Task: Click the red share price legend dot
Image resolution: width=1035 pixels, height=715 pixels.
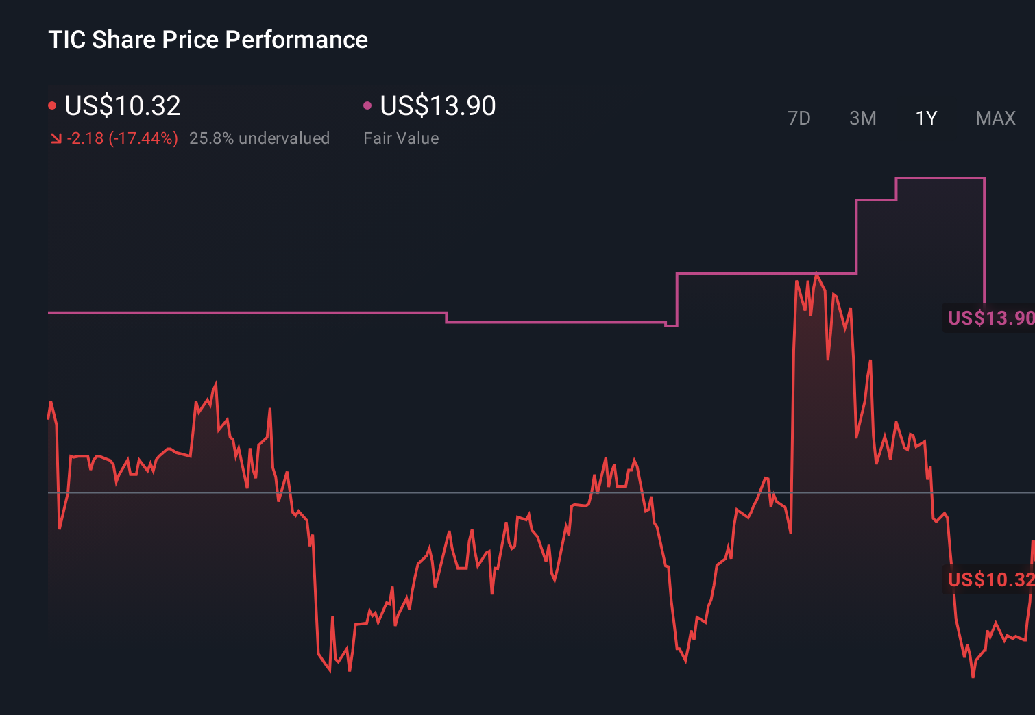Action: (x=52, y=105)
